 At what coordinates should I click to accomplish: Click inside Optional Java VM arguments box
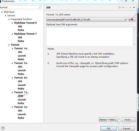[90, 36]
